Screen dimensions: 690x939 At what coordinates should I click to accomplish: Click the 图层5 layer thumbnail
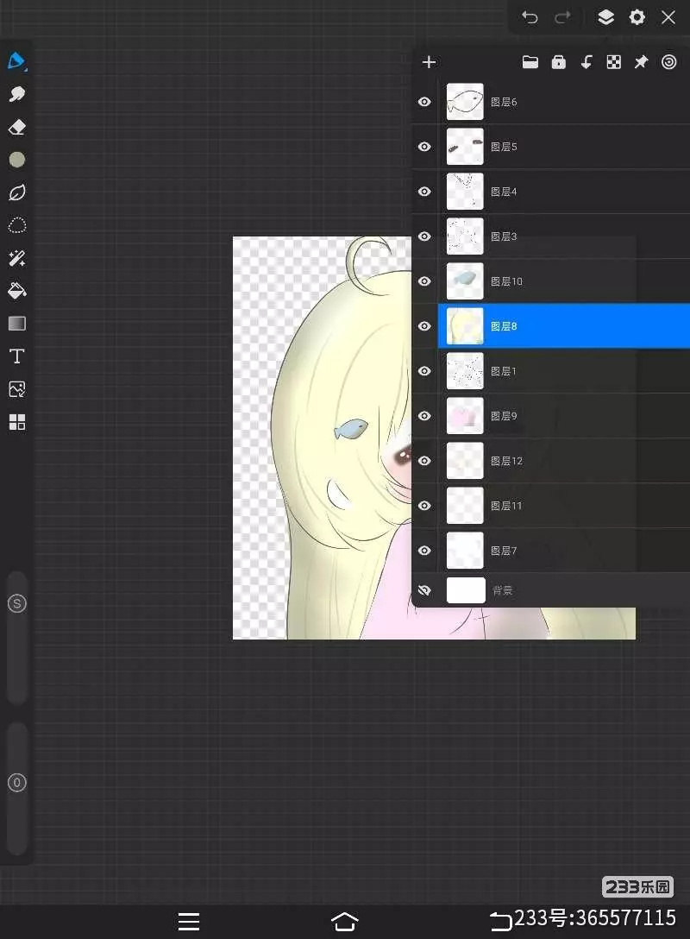pyautogui.click(x=465, y=147)
